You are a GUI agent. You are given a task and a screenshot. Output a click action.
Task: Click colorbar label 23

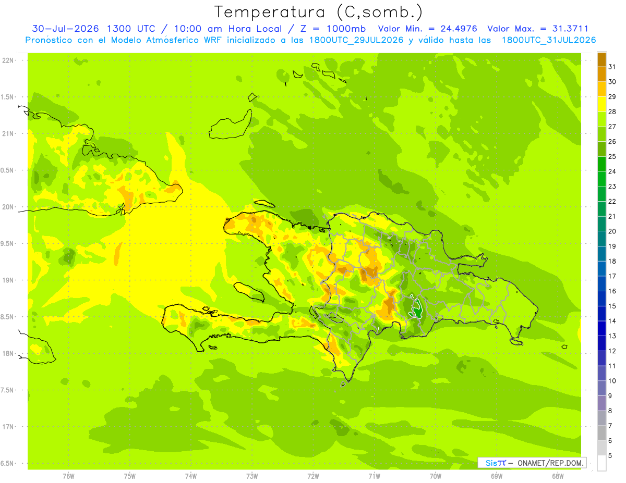pyautogui.click(x=612, y=187)
